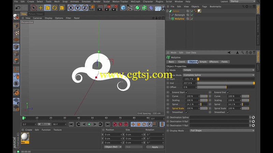Open the spline pen tool icon
The width and height of the screenshot is (273, 153).
130,8
